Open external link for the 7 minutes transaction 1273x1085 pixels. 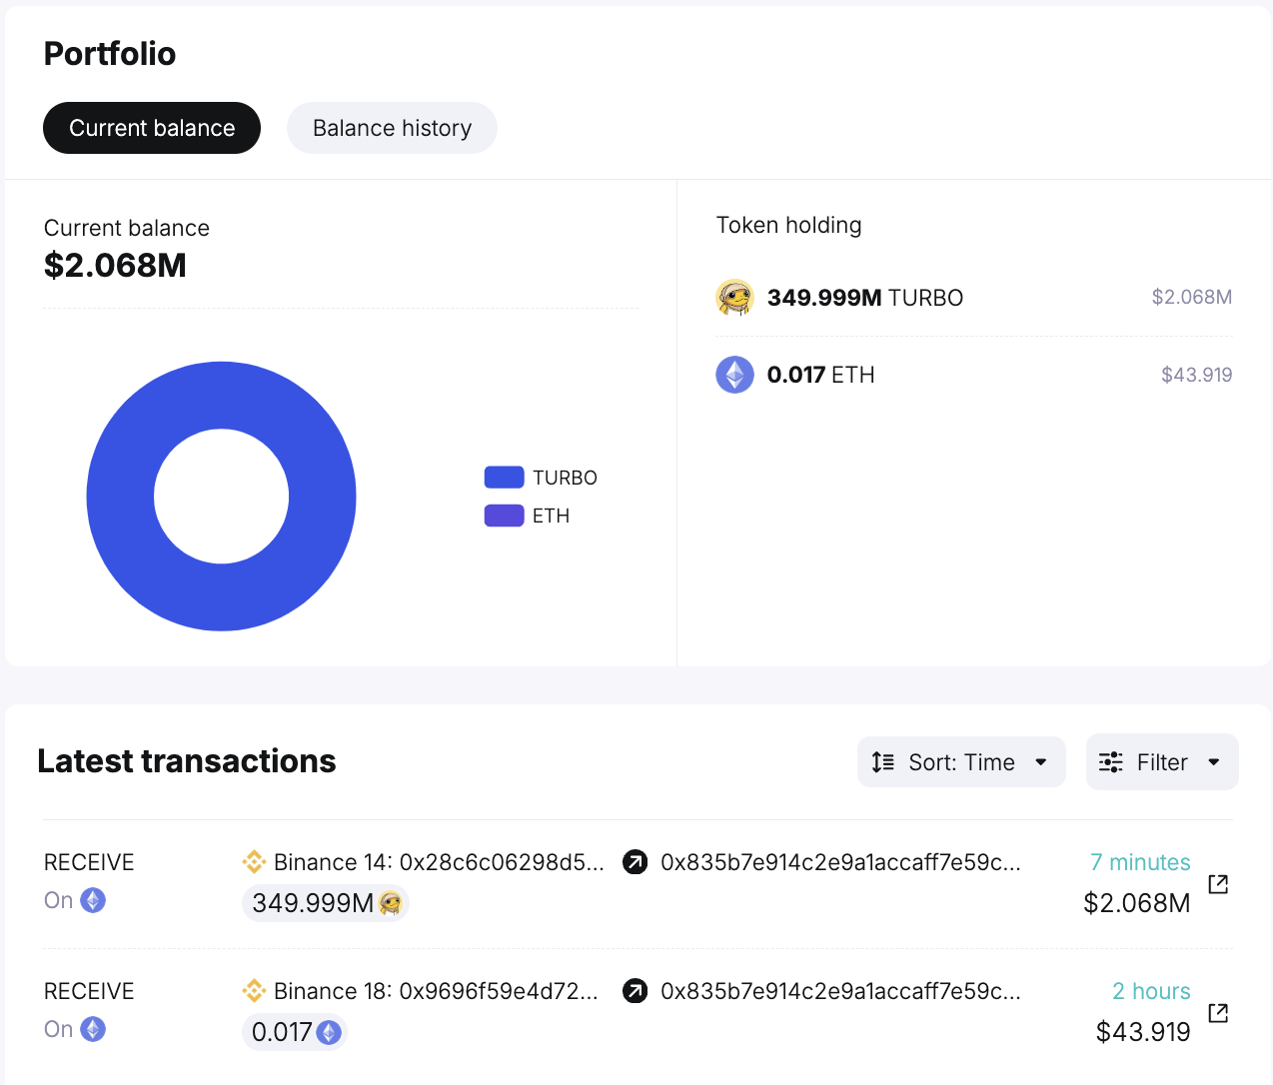[1218, 883]
